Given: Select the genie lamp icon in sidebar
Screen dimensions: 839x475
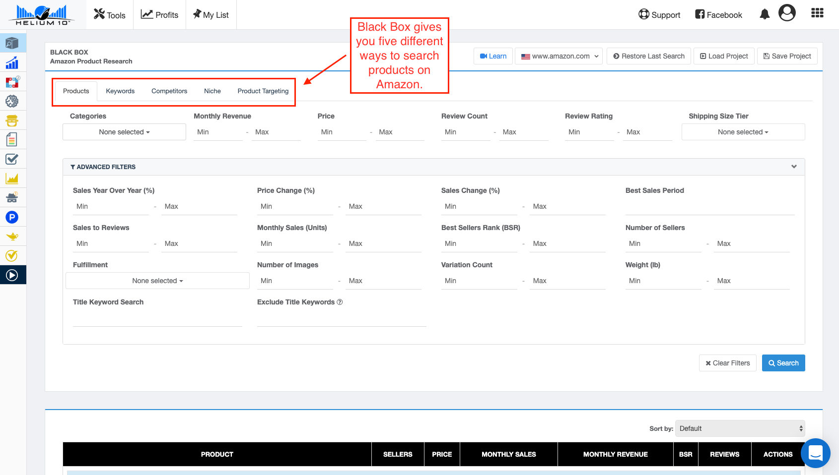Looking at the screenshot, I should (x=12, y=237).
